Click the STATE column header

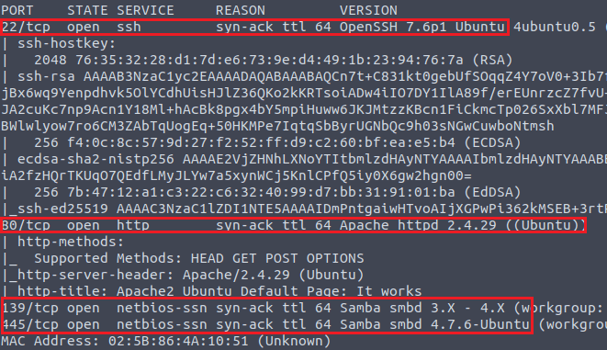tap(87, 10)
